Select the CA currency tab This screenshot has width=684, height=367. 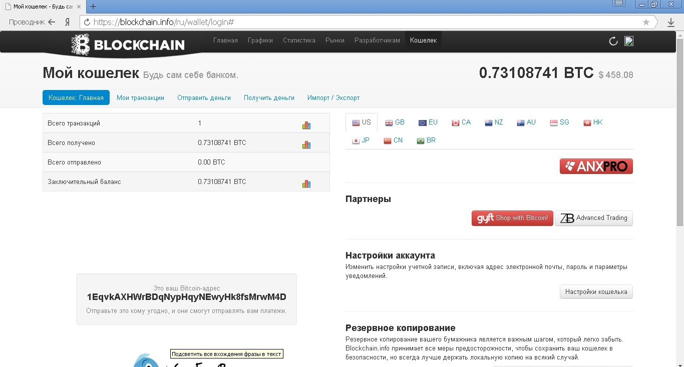(461, 122)
